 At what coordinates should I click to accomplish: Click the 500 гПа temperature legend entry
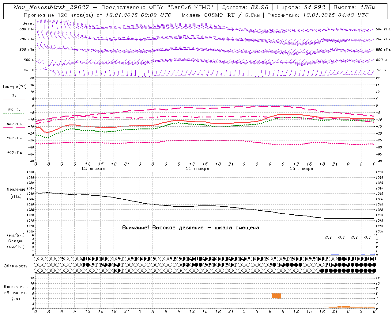[x=14, y=152]
